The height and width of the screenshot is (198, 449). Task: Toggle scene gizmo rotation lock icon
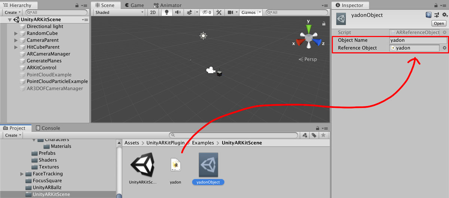[x=324, y=24]
